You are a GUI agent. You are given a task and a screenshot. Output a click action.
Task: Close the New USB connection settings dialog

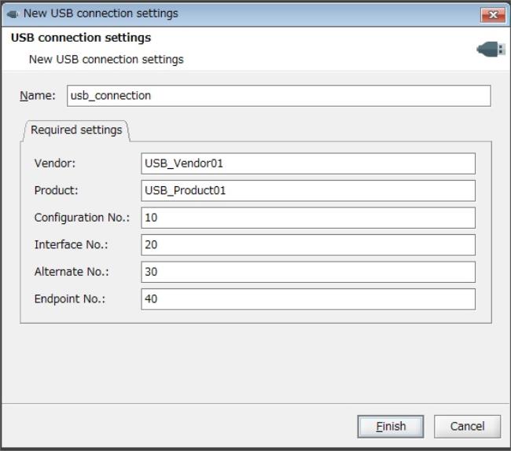point(493,15)
